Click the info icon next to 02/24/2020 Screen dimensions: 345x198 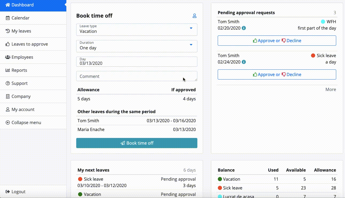(244, 62)
